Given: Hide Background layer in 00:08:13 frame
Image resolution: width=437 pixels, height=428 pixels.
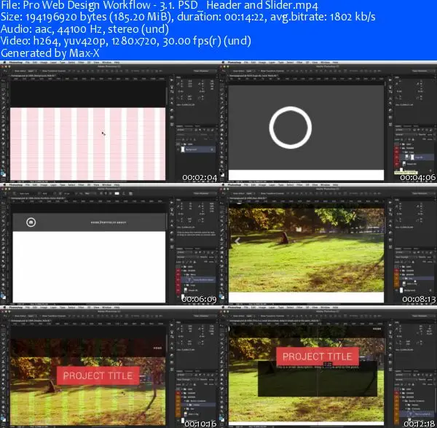Looking at the screenshot, I should tap(397, 290).
